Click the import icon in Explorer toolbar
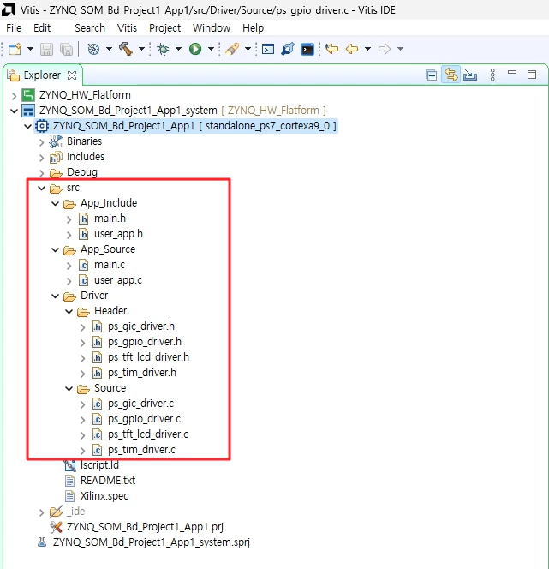This screenshot has width=549, height=569. [x=470, y=75]
